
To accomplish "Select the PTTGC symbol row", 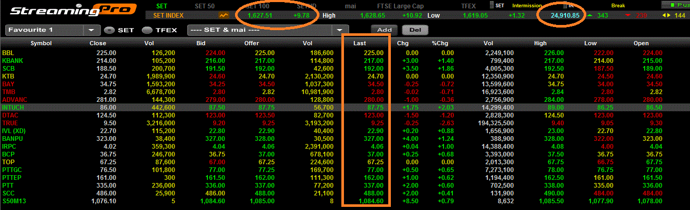I will pyautogui.click(x=345, y=169).
